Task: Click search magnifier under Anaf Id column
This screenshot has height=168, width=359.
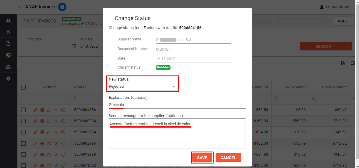Action: coord(76,99)
